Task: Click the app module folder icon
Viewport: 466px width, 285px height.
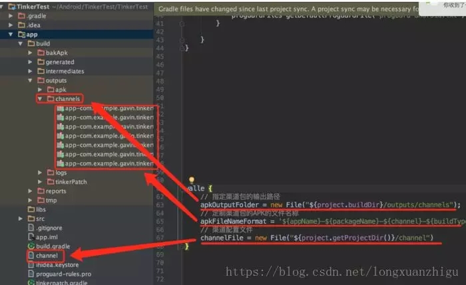Action: click(x=22, y=34)
